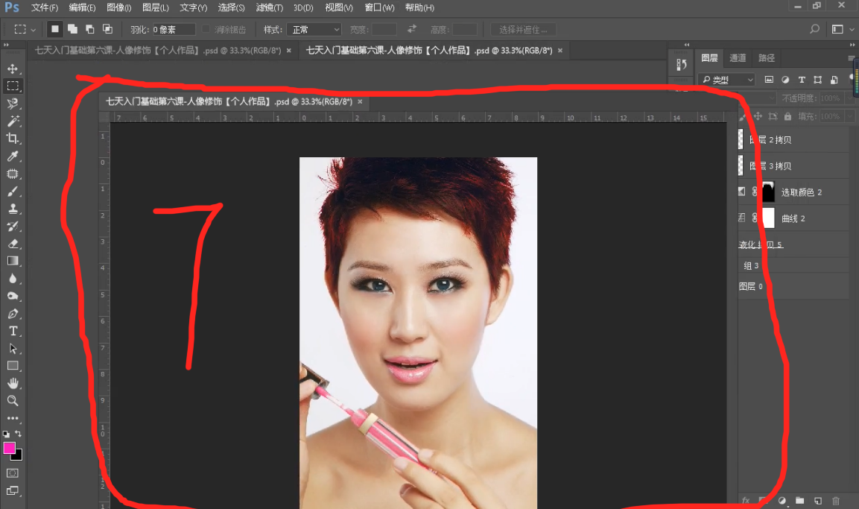This screenshot has width=859, height=509.
Task: Click the pink foreground color swatch
Action: click(x=9, y=449)
